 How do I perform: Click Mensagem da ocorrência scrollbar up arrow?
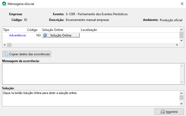click(182, 66)
